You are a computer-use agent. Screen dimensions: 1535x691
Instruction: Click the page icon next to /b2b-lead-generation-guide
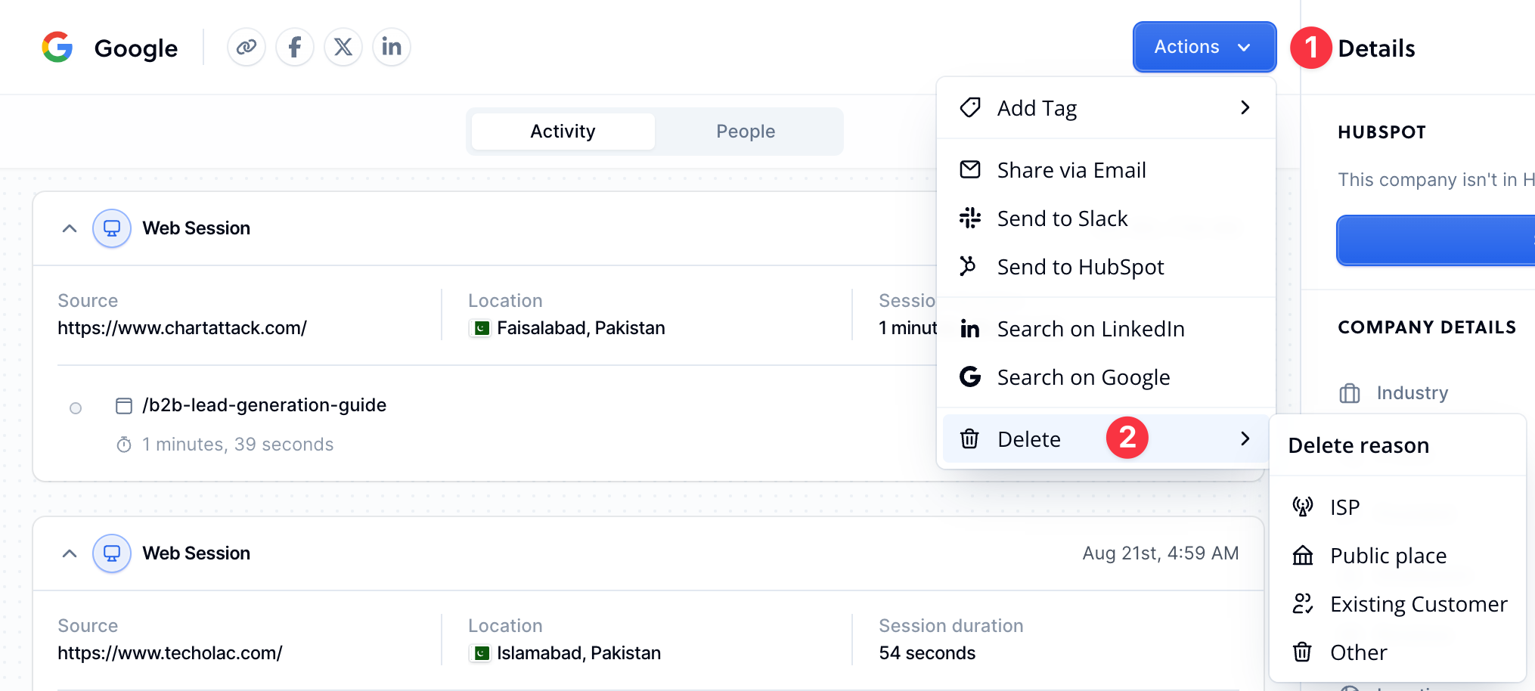tap(124, 406)
